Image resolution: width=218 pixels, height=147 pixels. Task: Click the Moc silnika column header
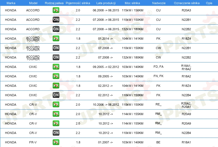132,3
